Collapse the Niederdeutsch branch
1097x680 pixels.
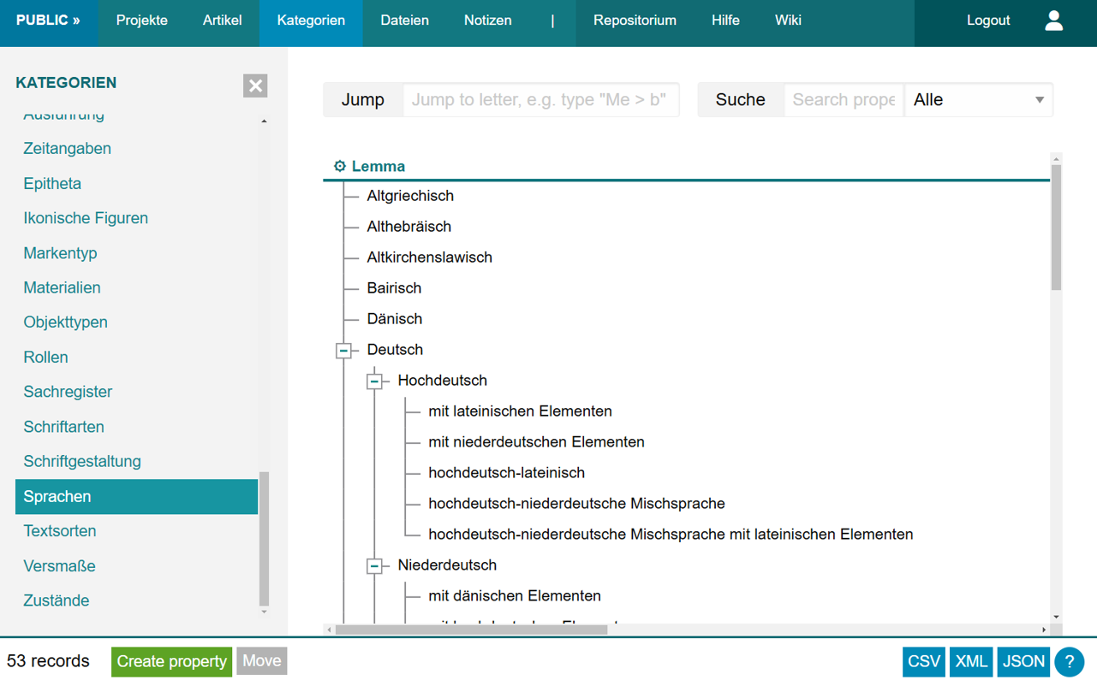[374, 565]
